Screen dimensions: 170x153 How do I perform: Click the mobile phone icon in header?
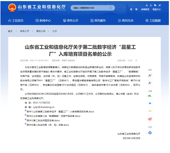pyautogui.click(x=151, y=5)
